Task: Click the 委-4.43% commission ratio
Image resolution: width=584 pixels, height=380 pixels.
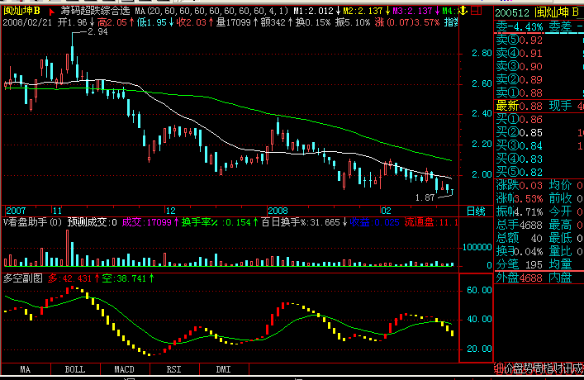Action: click(520, 26)
